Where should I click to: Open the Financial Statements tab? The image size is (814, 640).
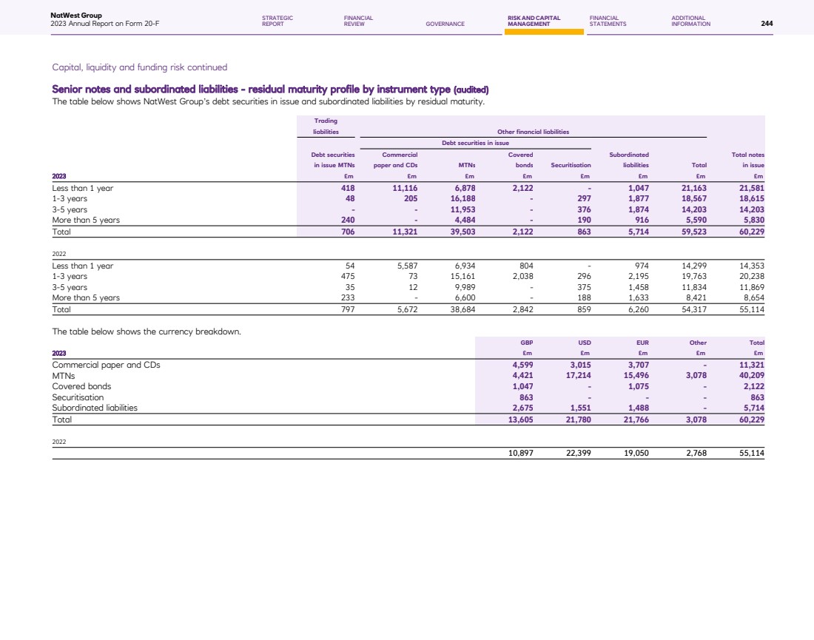pos(608,21)
